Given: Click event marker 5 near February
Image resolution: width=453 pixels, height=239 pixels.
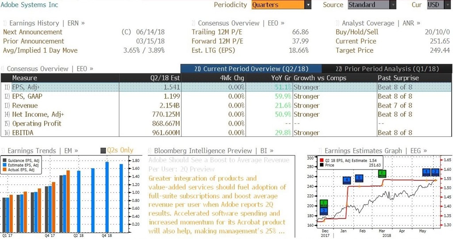Looking at the screenshot, I should pyautogui.click(x=359, y=178).
